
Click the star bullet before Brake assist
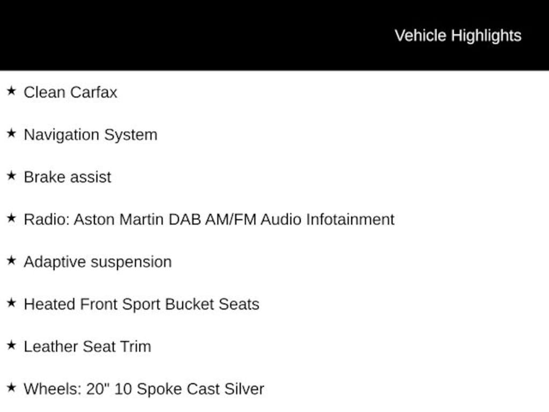click(11, 176)
